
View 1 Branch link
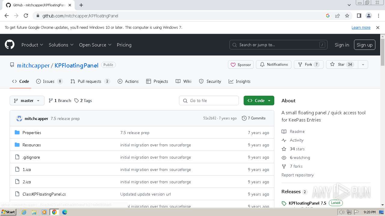point(60,100)
